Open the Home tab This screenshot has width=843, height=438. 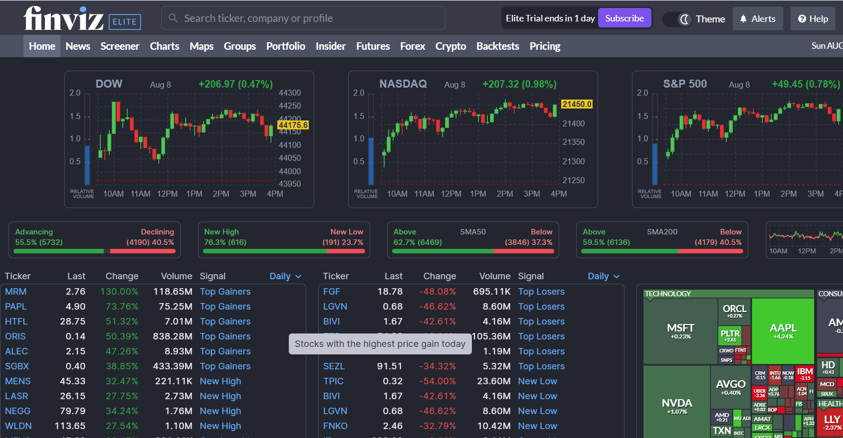[x=42, y=46]
